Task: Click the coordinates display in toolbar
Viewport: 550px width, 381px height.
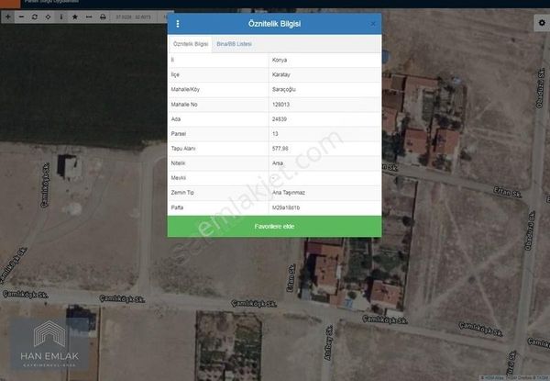Action: [x=133, y=17]
